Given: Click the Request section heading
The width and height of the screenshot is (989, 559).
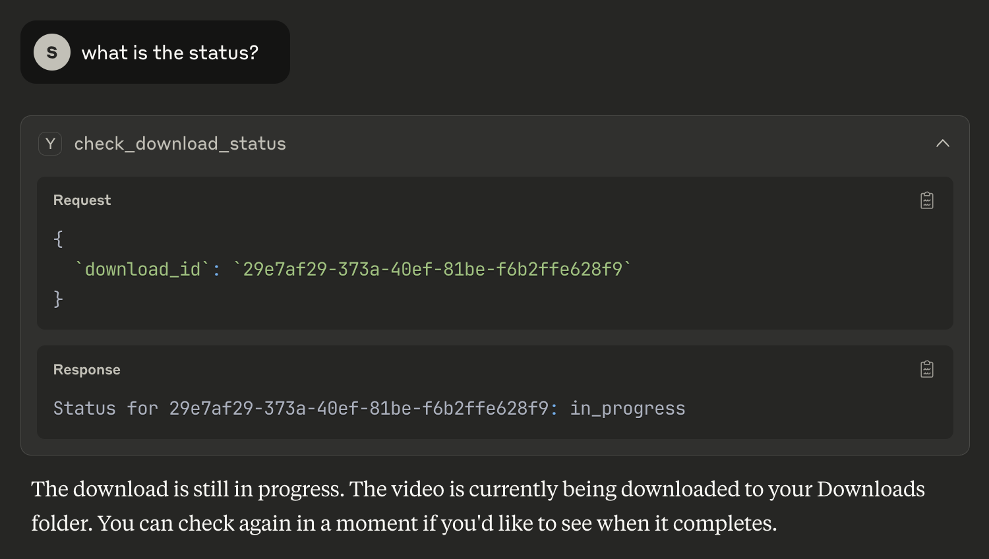Looking at the screenshot, I should point(82,200).
